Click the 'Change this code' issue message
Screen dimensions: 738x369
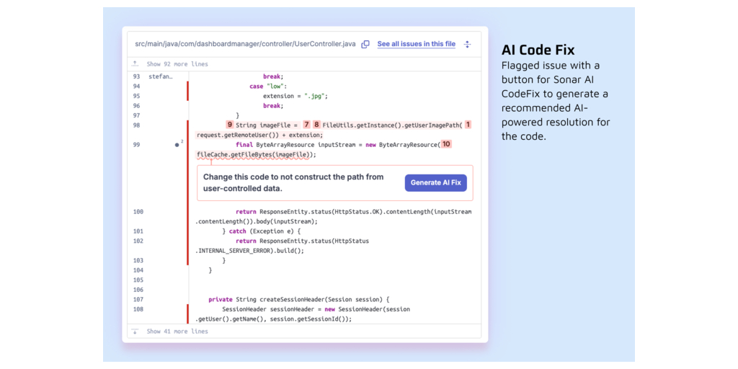click(x=293, y=182)
